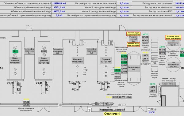Open utilizer circuit pump ЦНУ2
The image size is (184, 116).
[122, 97]
